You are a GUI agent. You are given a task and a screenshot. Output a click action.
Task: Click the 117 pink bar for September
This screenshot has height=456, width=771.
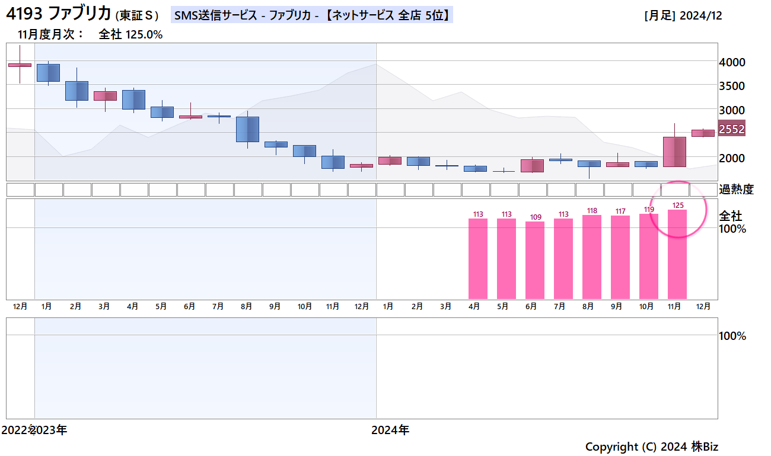(x=620, y=258)
